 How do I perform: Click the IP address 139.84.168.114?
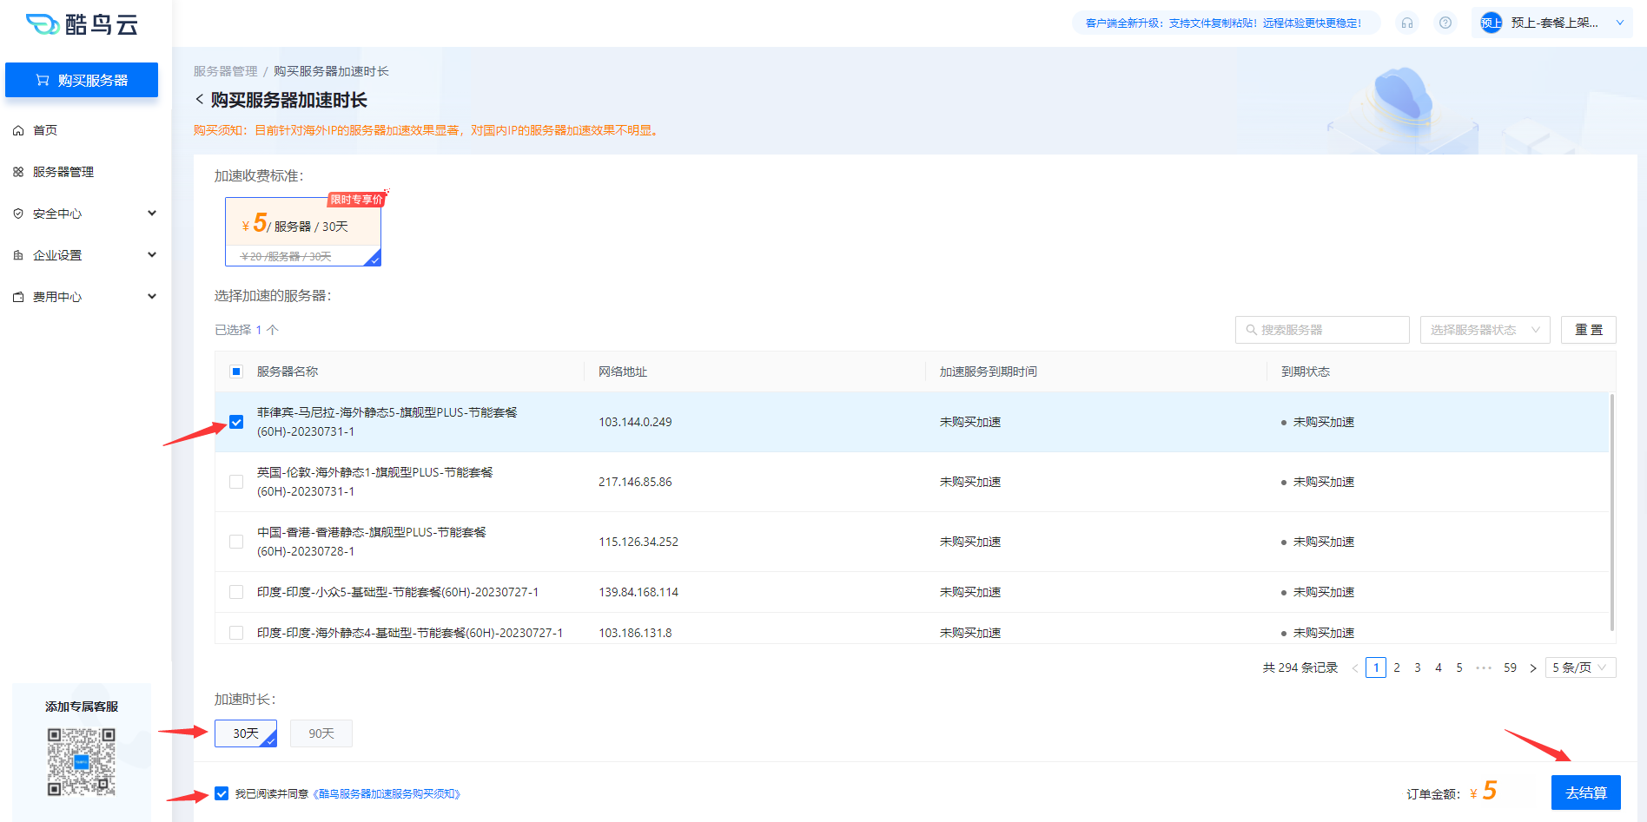[x=638, y=592]
